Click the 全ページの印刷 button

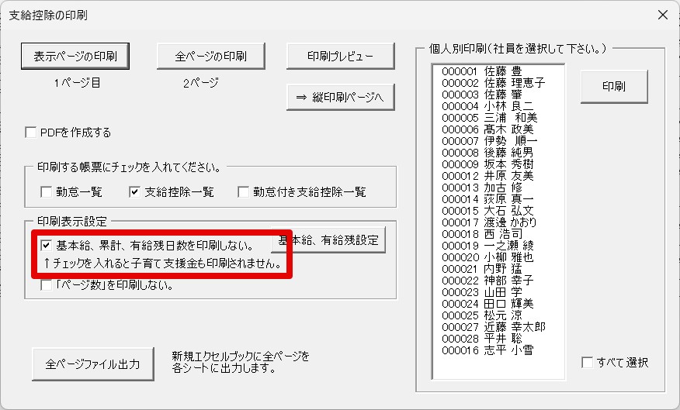point(210,57)
